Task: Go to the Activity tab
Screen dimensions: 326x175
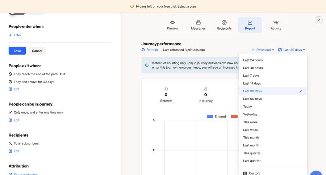Action: coord(276,25)
